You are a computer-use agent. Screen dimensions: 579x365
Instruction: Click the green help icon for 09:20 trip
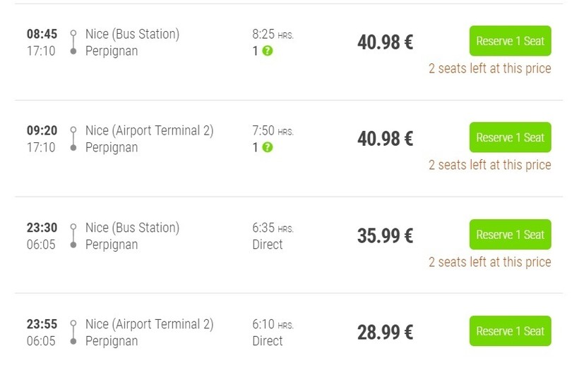(268, 147)
